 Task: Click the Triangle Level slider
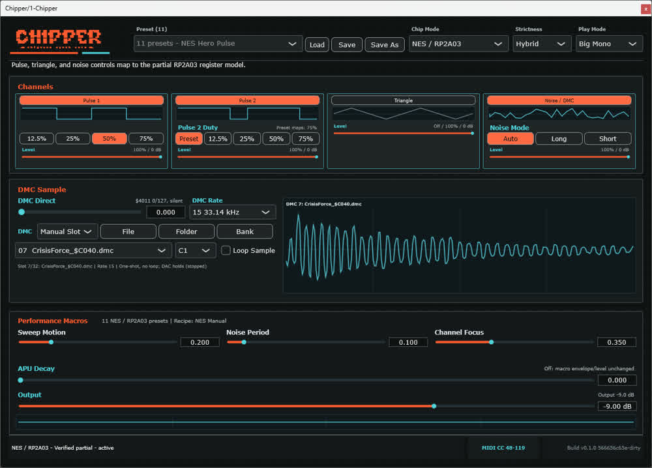404,134
